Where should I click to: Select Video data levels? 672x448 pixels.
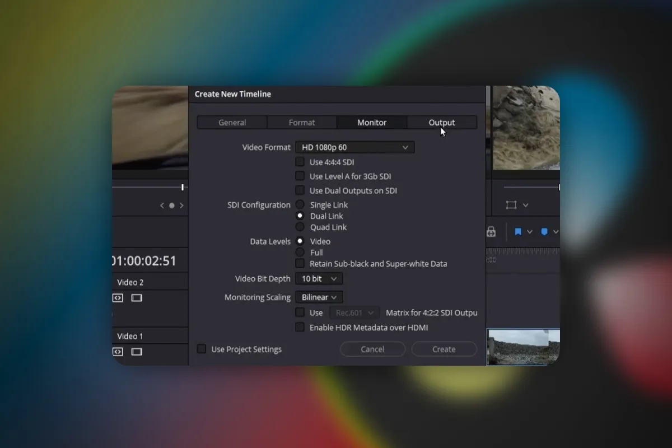(300, 241)
